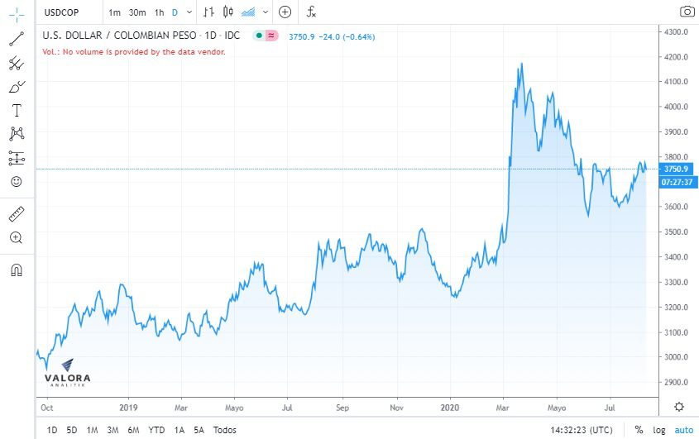Set date range to 5A

click(x=199, y=430)
